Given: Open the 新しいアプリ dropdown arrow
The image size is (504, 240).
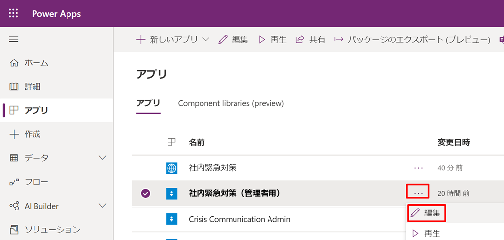Looking at the screenshot, I should (x=206, y=40).
